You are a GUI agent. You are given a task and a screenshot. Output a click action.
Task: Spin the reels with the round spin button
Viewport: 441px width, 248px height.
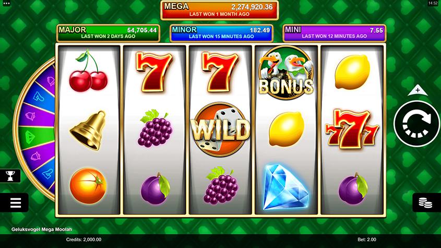click(416, 124)
